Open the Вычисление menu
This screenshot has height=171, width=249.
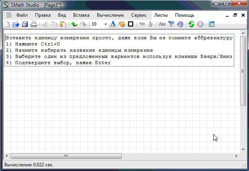pyautogui.click(x=110, y=15)
